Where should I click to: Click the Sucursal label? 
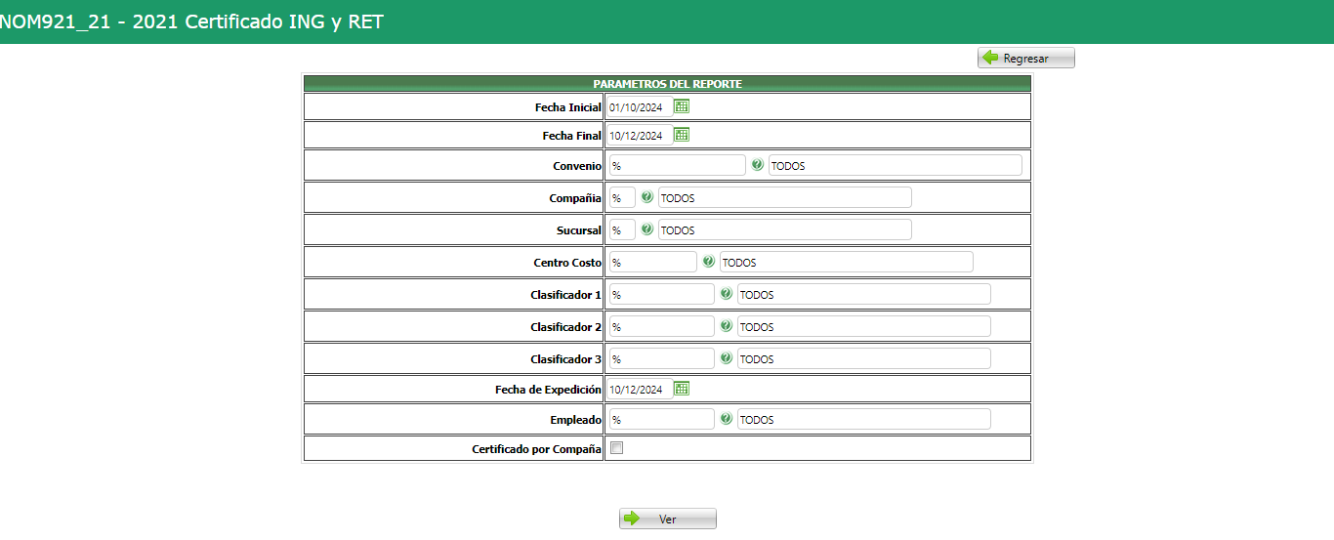pyautogui.click(x=578, y=230)
